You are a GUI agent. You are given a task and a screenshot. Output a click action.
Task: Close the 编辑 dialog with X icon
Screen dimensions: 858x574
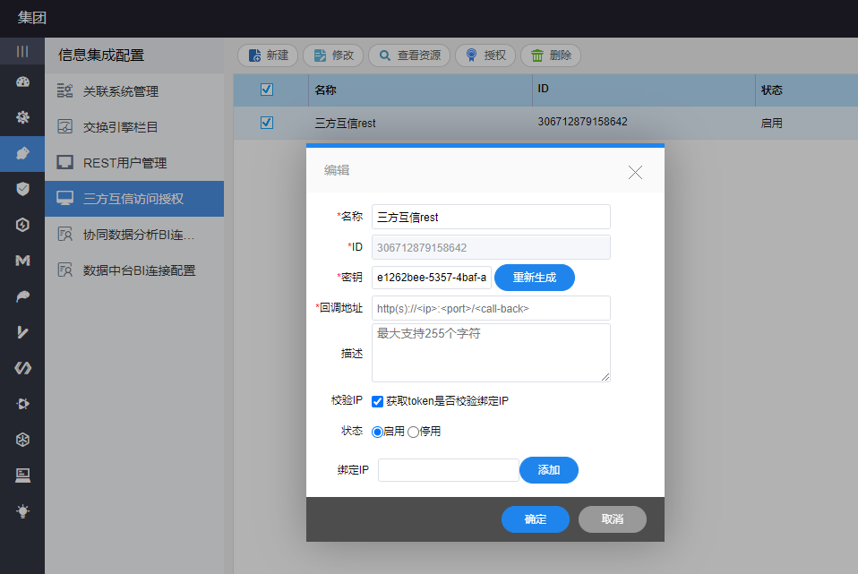(x=635, y=172)
